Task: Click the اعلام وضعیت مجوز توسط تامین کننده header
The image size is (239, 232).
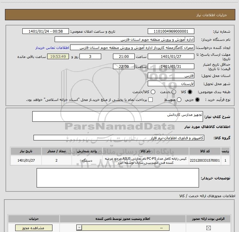Action: 123,219
